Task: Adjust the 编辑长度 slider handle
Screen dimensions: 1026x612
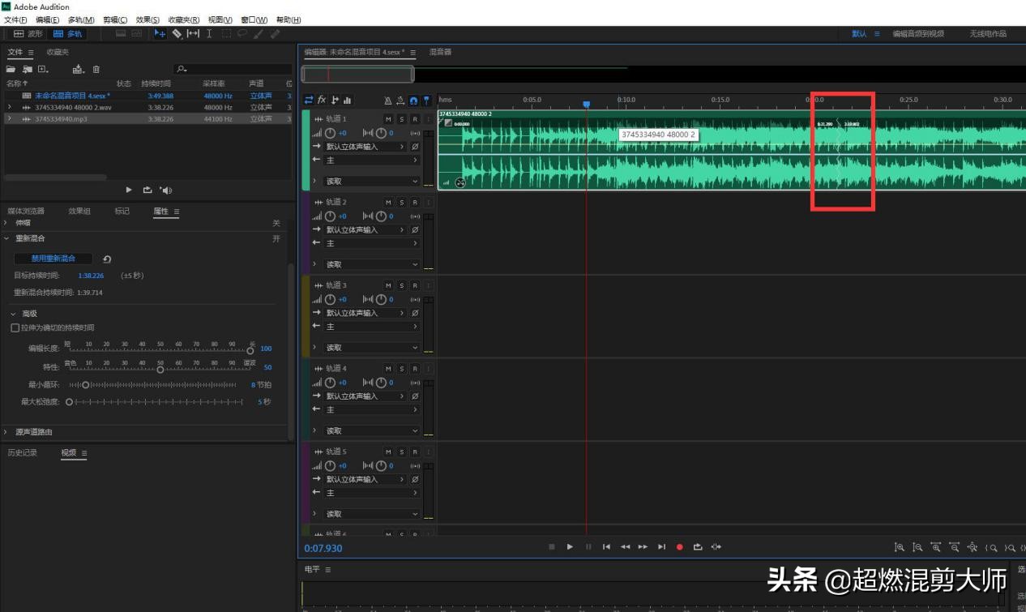Action: click(250, 350)
